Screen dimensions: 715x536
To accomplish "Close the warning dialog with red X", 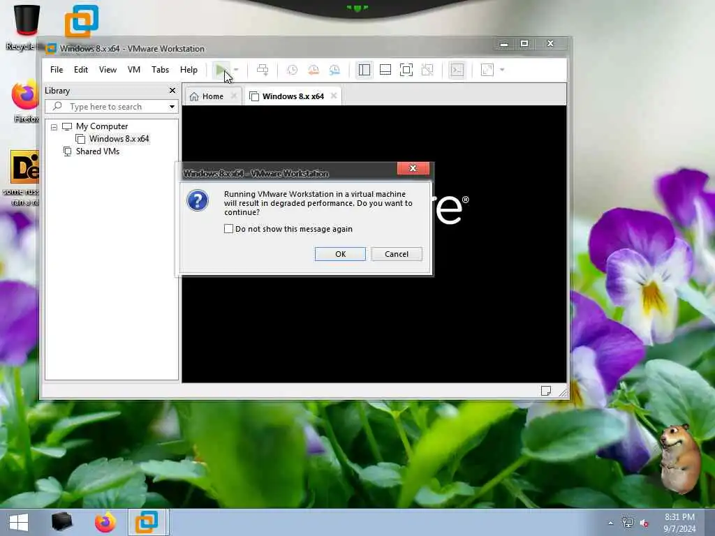I will point(413,168).
